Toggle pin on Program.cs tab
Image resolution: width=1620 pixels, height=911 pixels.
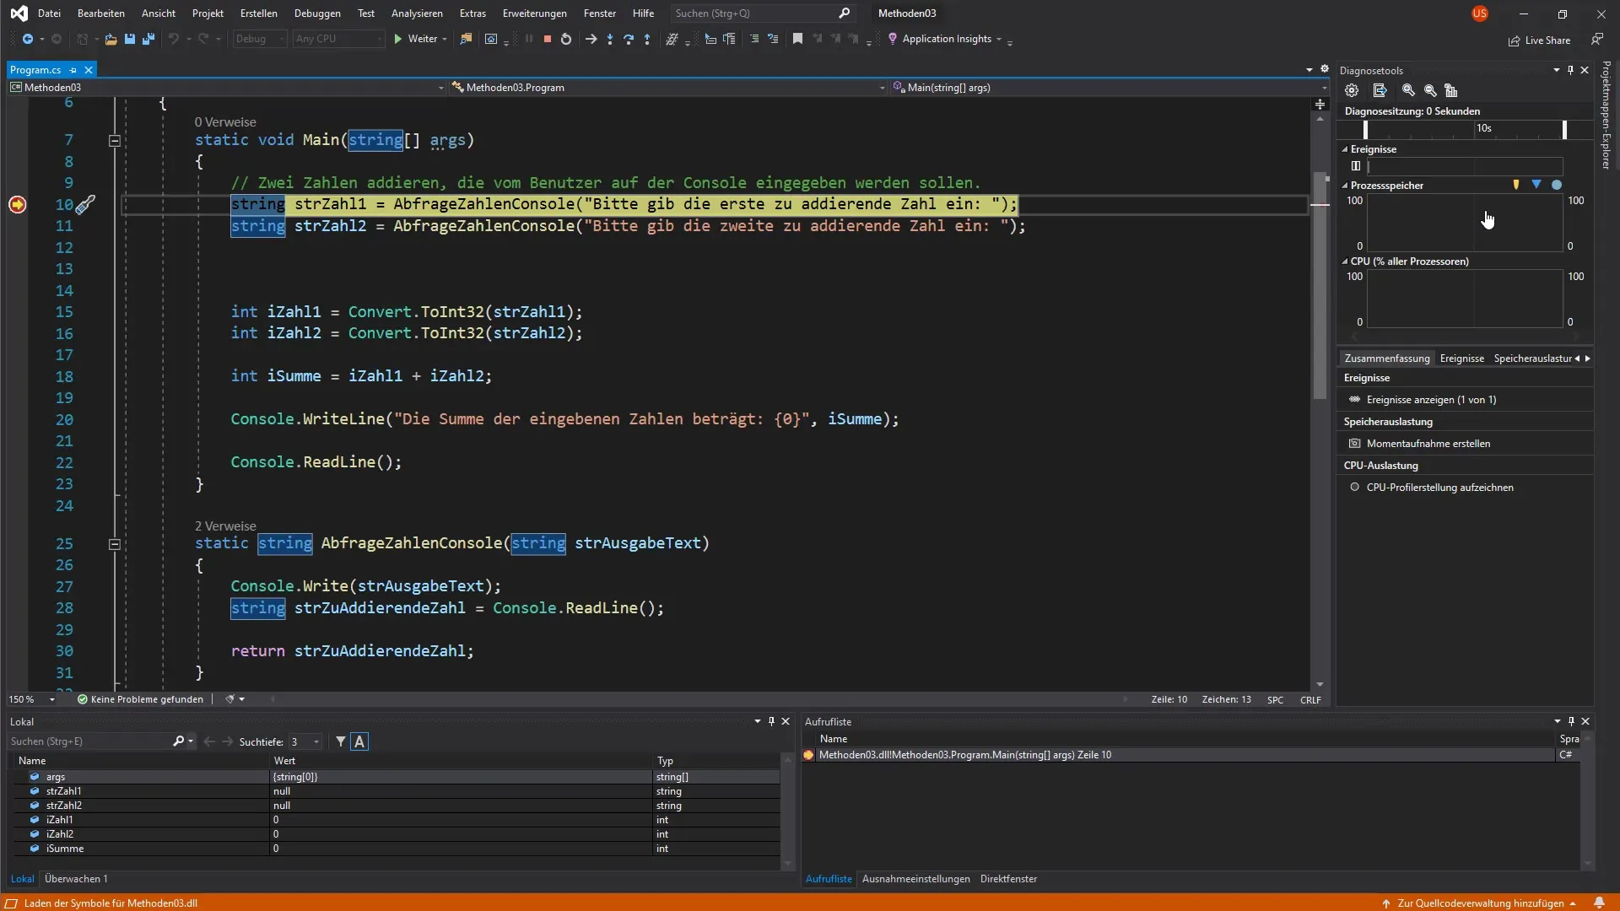pyautogui.click(x=73, y=70)
